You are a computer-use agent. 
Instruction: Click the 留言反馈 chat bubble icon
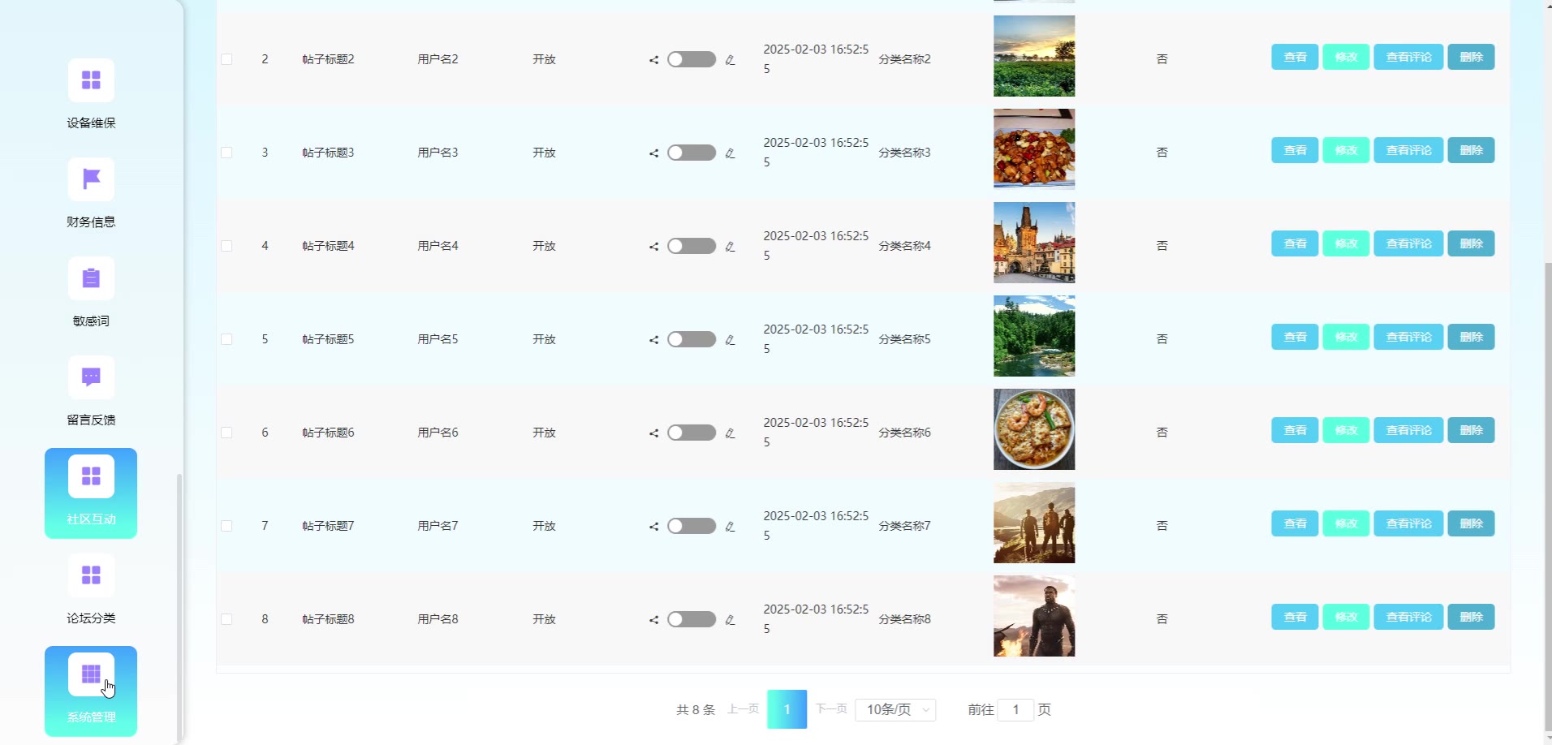coord(91,377)
